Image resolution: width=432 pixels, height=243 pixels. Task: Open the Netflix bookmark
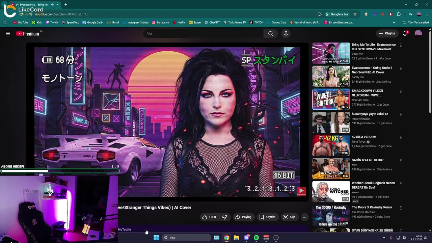[x=179, y=23]
